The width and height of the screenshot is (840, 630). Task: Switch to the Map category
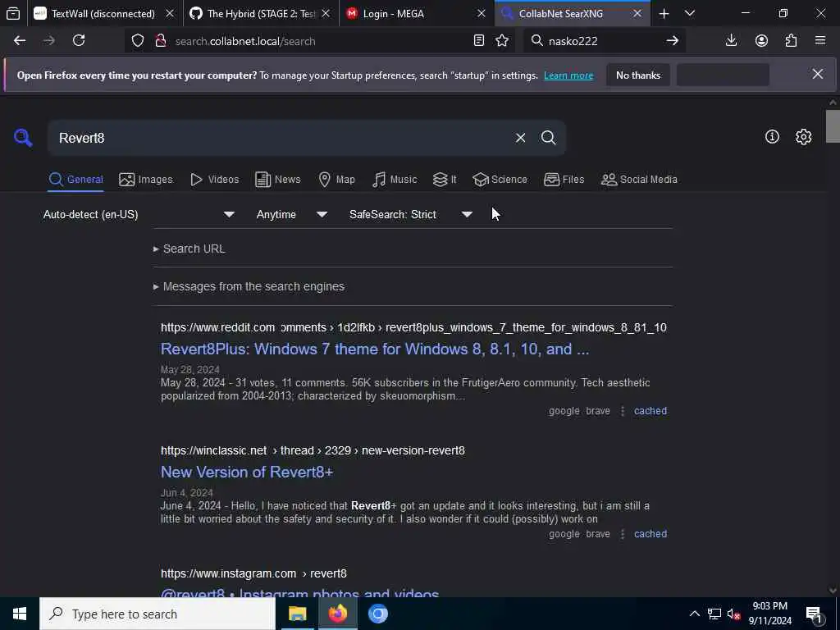(x=336, y=180)
